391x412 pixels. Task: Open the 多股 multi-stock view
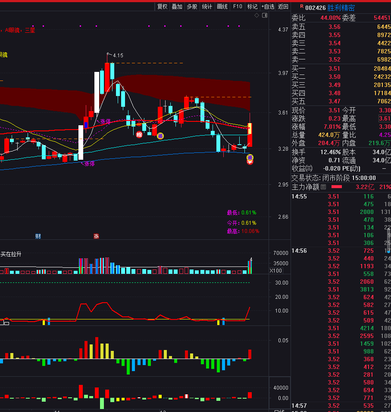click(x=192, y=6)
